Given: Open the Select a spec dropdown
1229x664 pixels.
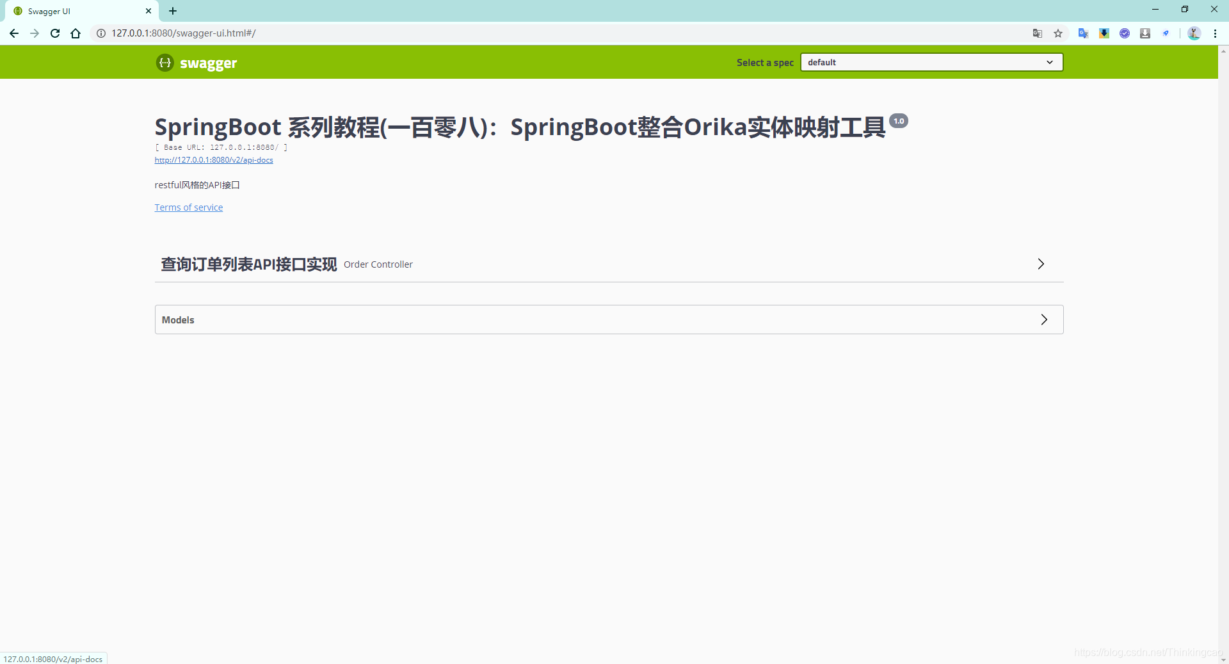Looking at the screenshot, I should pyautogui.click(x=931, y=62).
